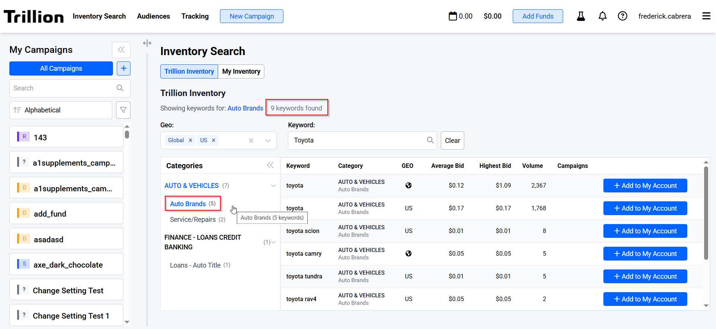Open the hamburger menu
Image resolution: width=716 pixels, height=329 pixels.
(706, 16)
